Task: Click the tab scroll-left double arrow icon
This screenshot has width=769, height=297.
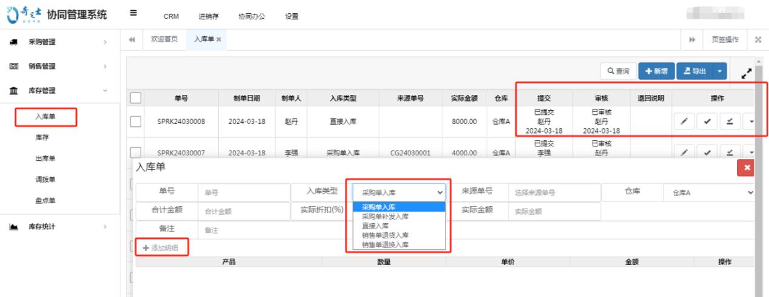Action: pos(131,39)
